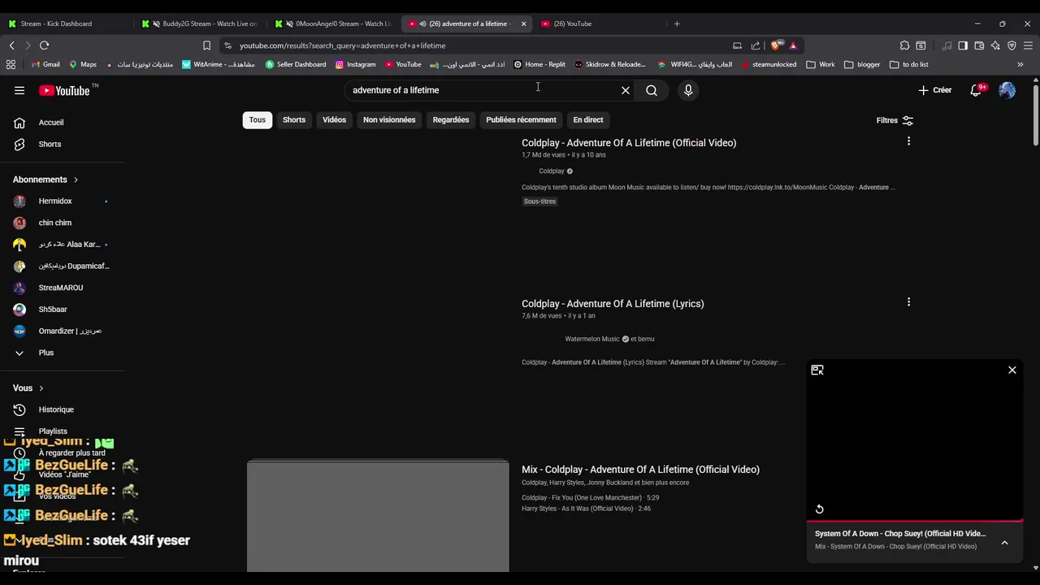This screenshot has height=585, width=1040.
Task: Open the Brave Shields lion icon
Action: pyautogui.click(x=777, y=45)
